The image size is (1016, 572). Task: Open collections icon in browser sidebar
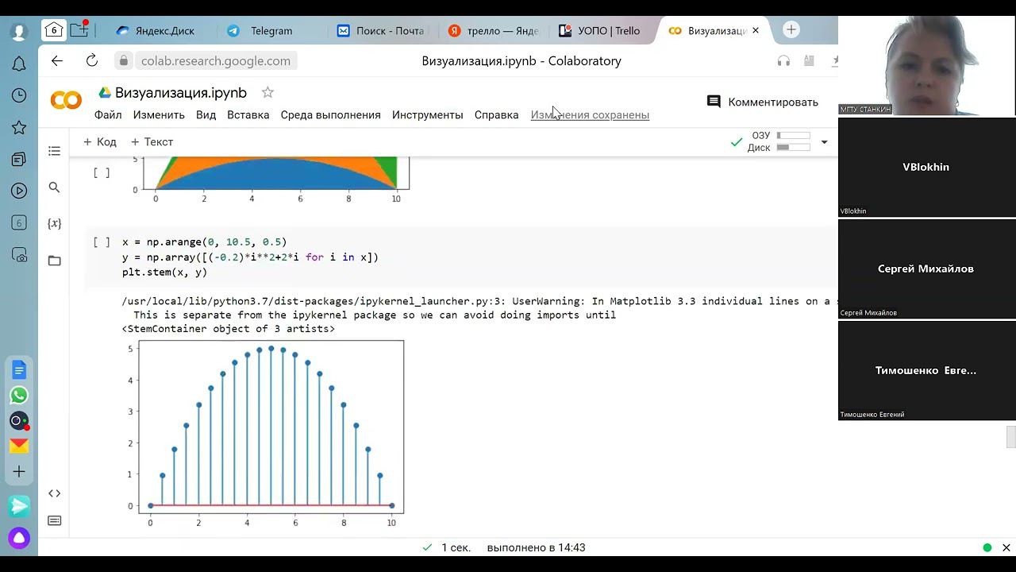click(19, 159)
